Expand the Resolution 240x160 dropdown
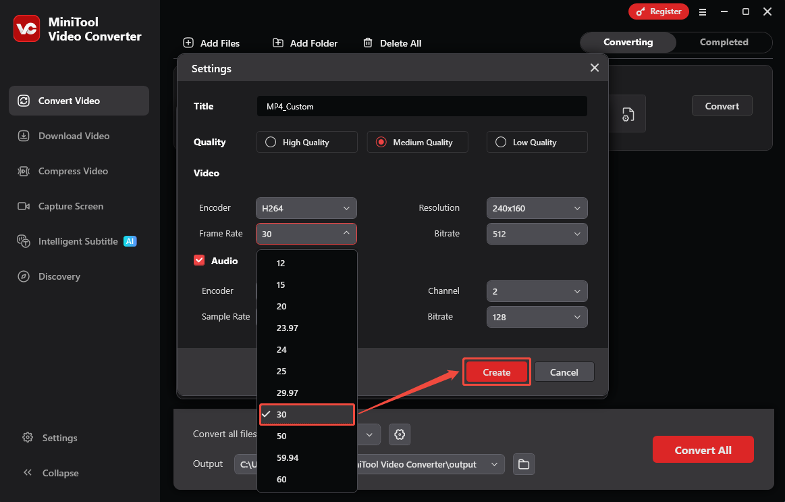Screen dimensions: 785x502 [x=537, y=207]
